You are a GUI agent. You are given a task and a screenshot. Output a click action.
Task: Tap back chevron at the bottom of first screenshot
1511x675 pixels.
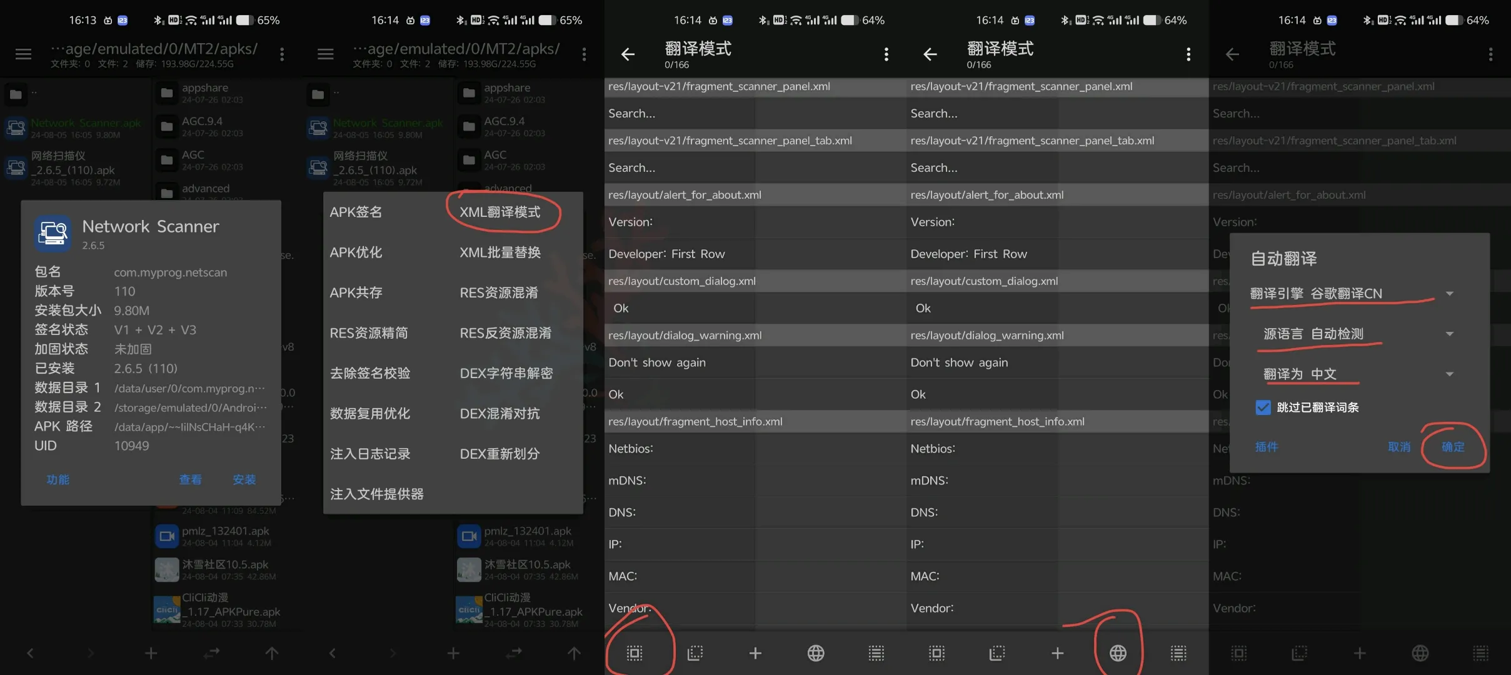coord(30,653)
